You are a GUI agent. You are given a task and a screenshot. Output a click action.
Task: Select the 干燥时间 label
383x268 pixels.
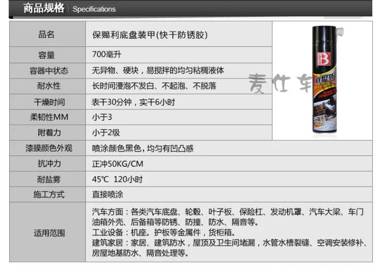(x=50, y=102)
